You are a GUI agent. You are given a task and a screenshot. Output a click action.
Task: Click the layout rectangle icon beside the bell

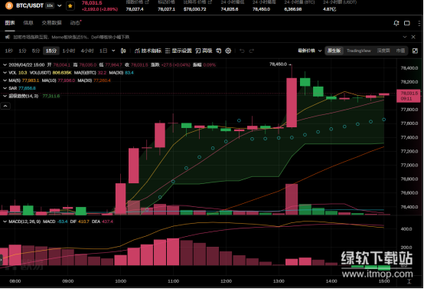407,23
